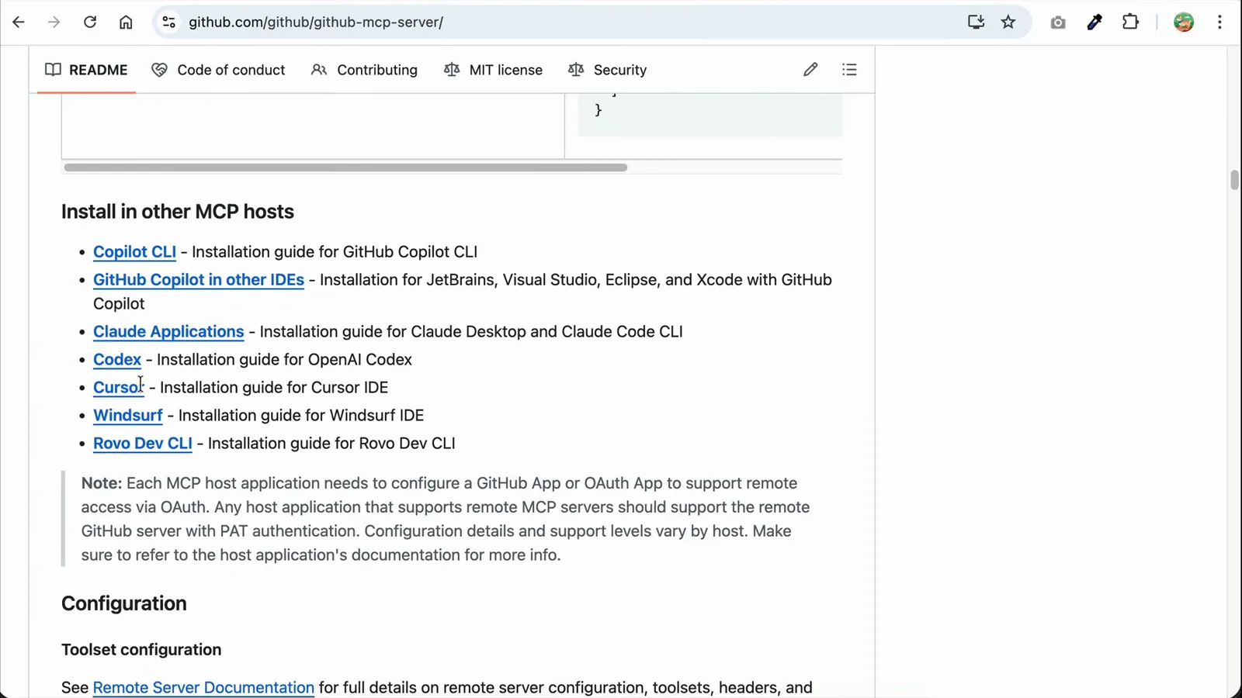Click the 'Toolset configuration' subheading

[x=141, y=650]
